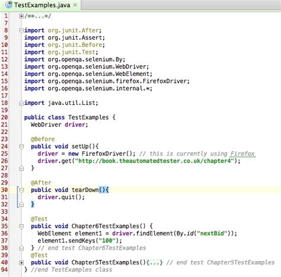Click the "nextBid" string literal
This screenshot has width=281, height=277.
(x=212, y=234)
